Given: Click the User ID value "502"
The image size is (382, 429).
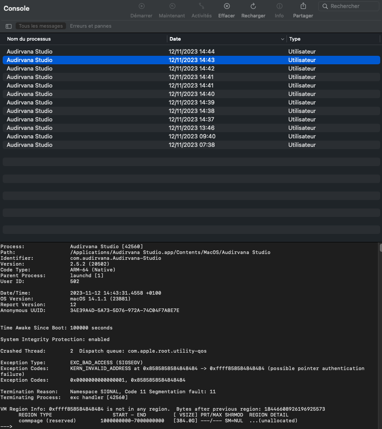Looking at the screenshot, I should tap(75, 281).
